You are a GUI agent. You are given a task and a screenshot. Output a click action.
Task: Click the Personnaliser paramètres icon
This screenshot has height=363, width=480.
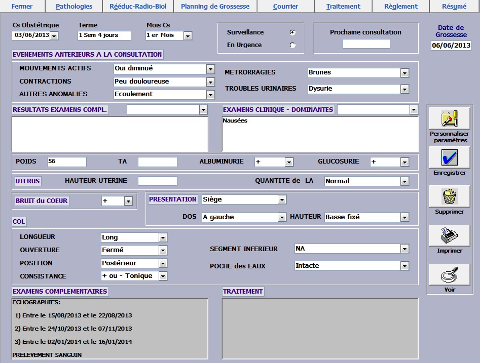[x=449, y=118]
